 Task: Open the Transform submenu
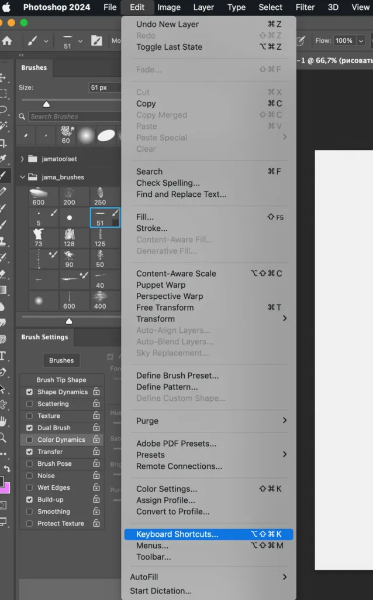coord(209,319)
